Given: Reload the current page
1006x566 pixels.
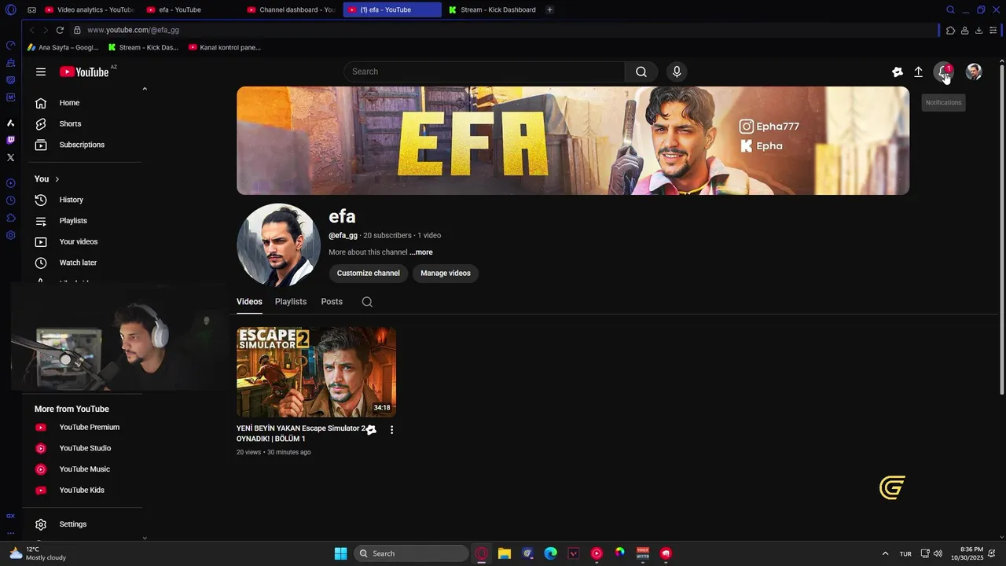Looking at the screenshot, I should (x=60, y=30).
